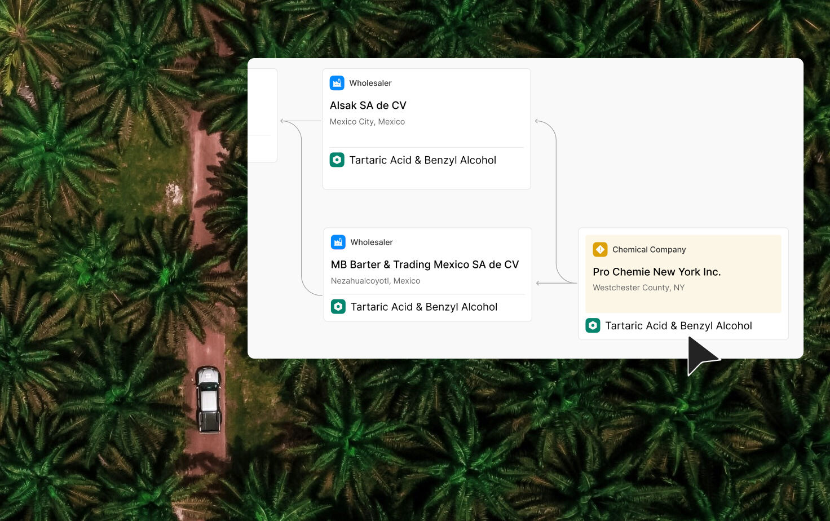Click the Westchester County, NY location text
830x521 pixels.
pos(639,288)
